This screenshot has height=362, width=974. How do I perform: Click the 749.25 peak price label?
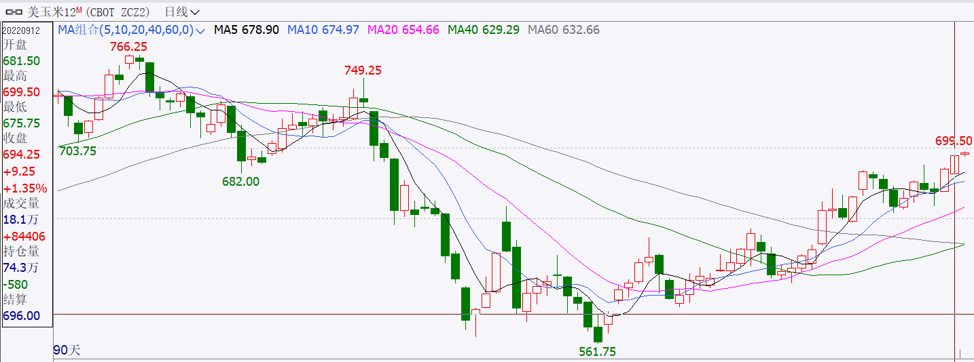coord(363,71)
